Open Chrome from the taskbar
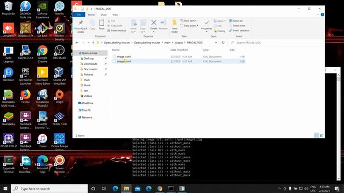 [160, 189]
